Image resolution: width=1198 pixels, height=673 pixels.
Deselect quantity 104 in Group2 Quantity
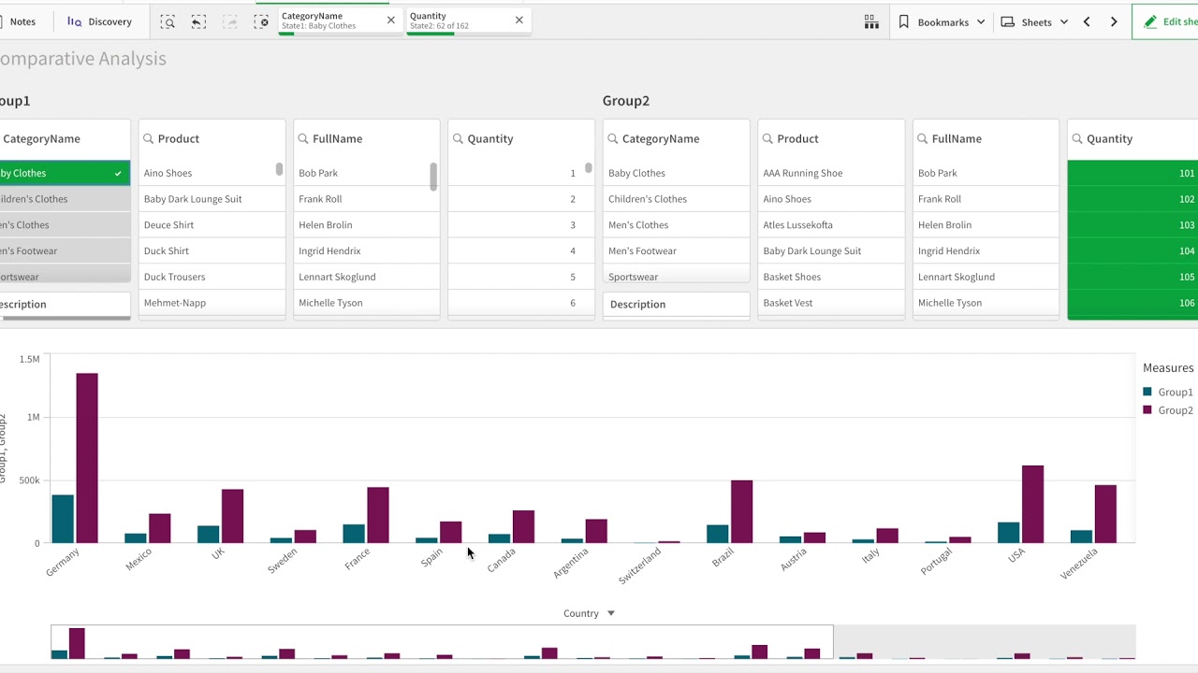pyautogui.click(x=1132, y=251)
